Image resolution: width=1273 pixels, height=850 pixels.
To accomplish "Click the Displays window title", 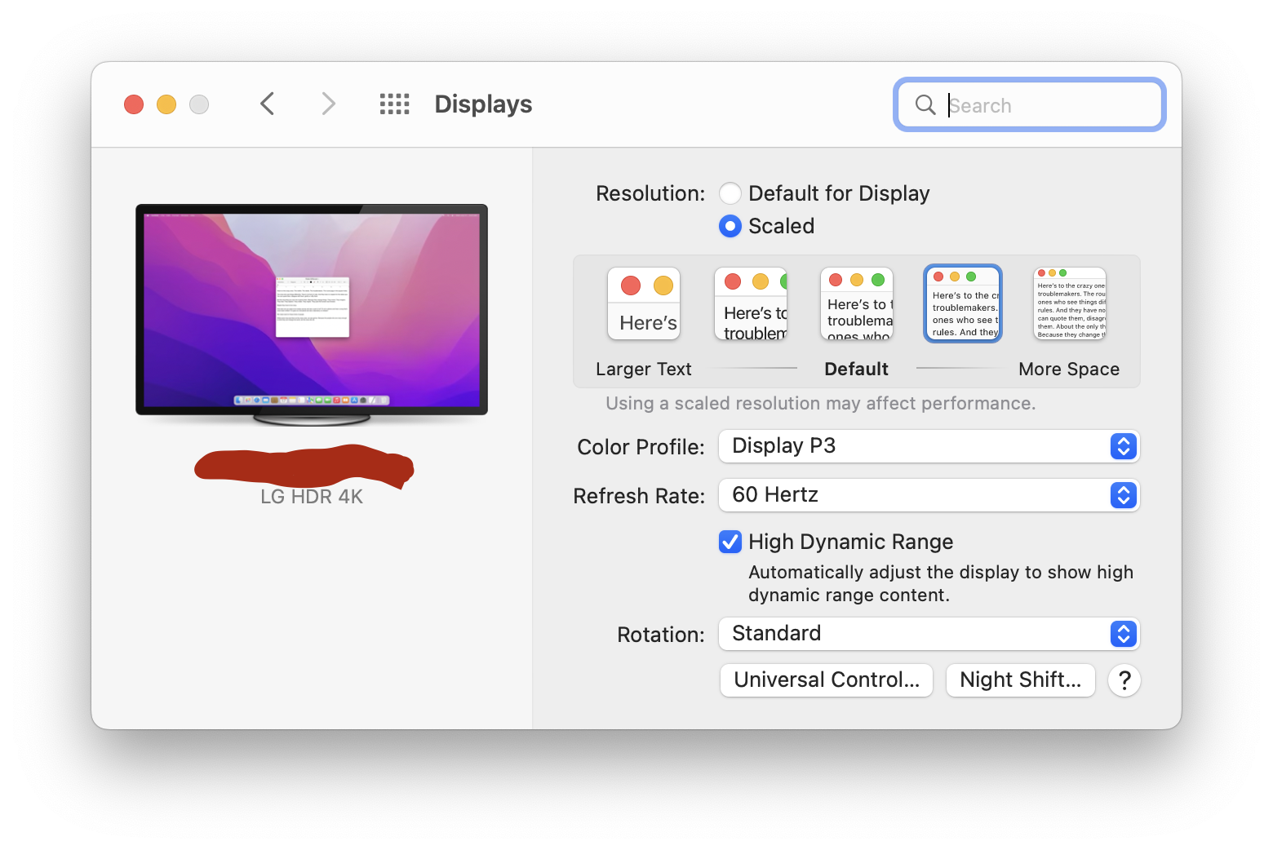I will click(483, 104).
